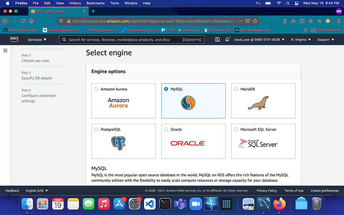This screenshot has width=344, height=215.
Task: Toggle Firefox sidebar icon
Action: 302,21
